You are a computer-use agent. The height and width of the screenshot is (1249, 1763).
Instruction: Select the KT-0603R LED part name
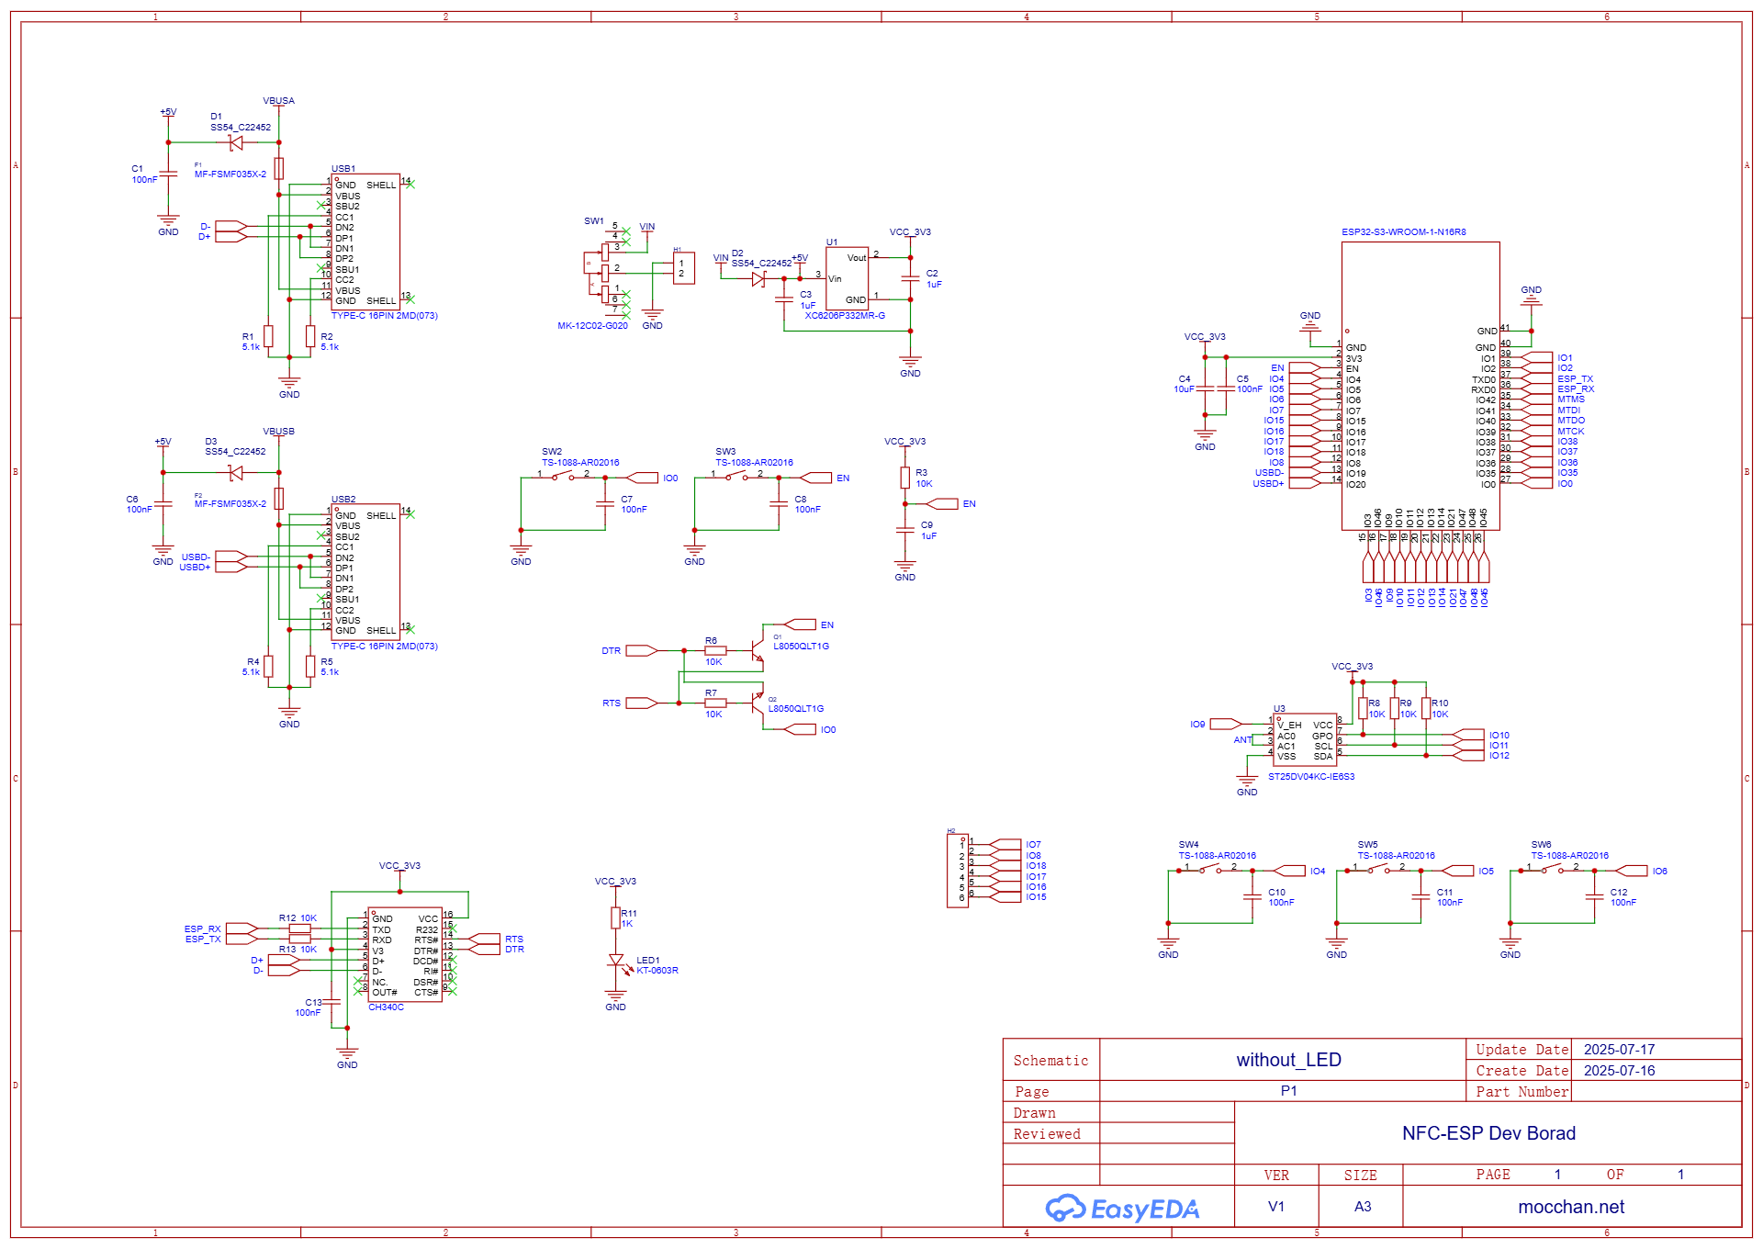click(x=657, y=971)
